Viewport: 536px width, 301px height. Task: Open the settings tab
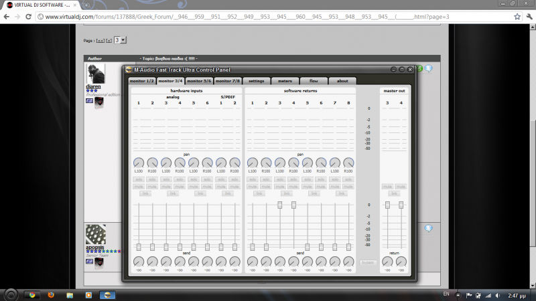[x=257, y=81]
